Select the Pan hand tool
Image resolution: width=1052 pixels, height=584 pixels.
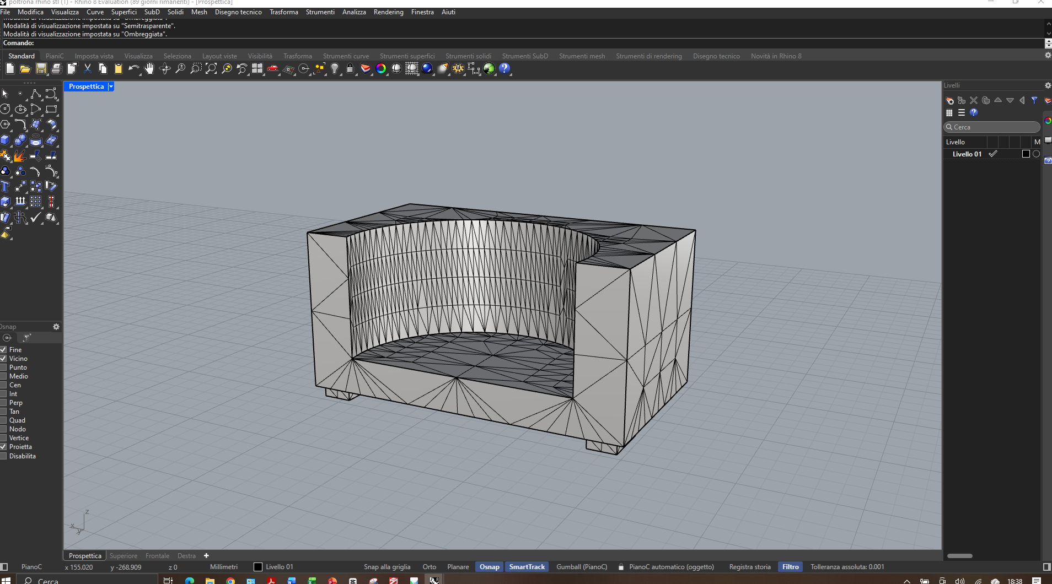pos(149,69)
